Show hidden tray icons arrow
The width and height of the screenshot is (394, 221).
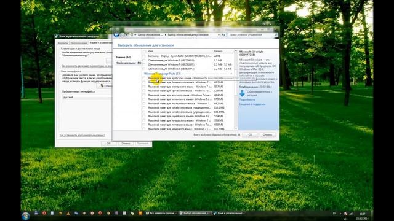pos(340,214)
